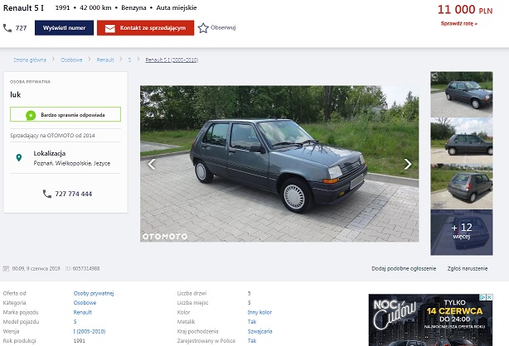This screenshot has width=509, height=346.
Task: Close the Noc Cudów ad via its X icon
Action: (x=490, y=297)
